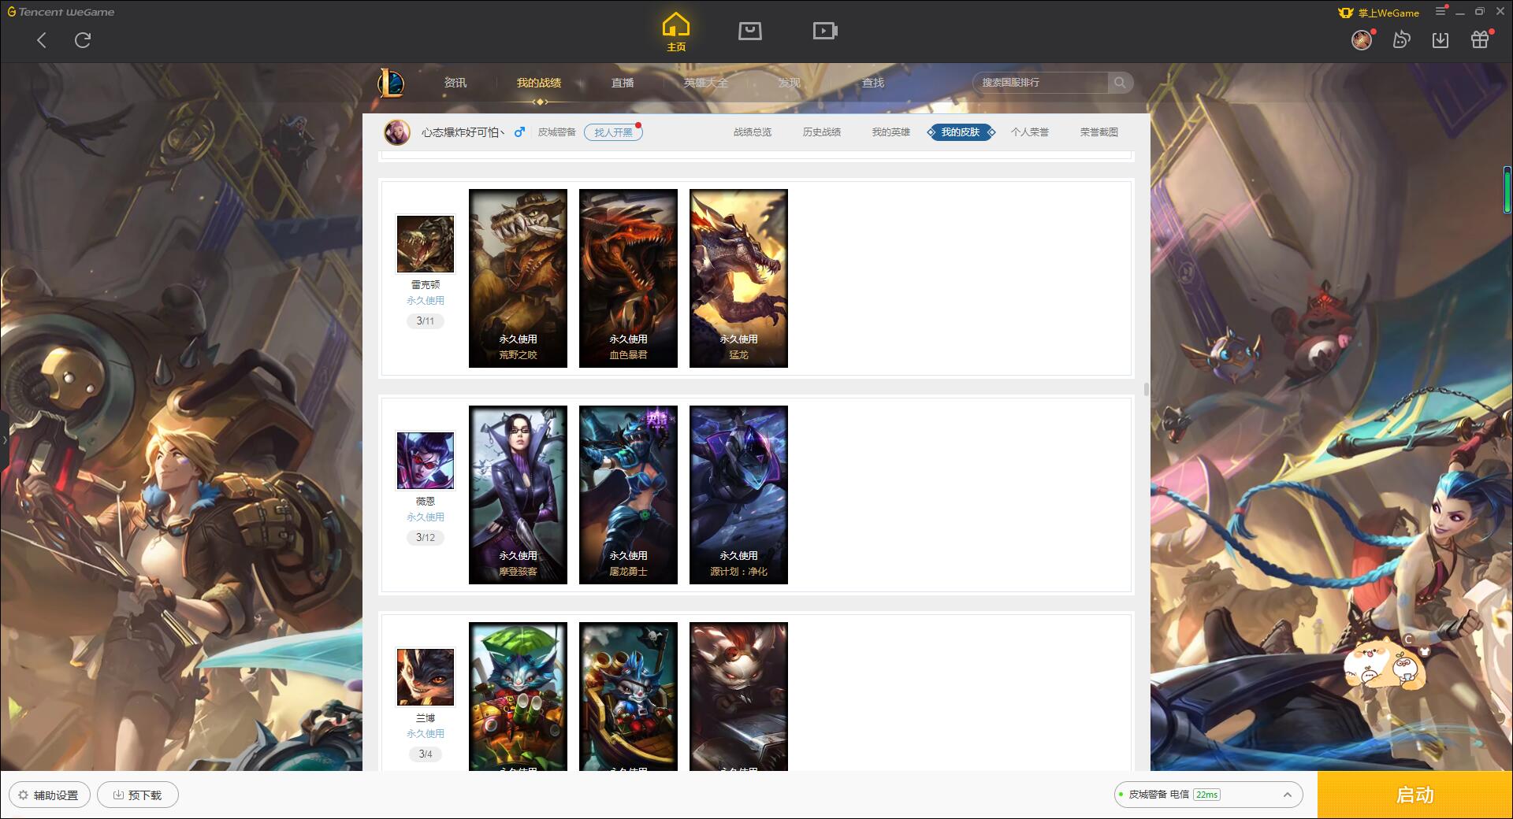Open the 屠龙勇士 skin card
The width and height of the screenshot is (1513, 819).
pos(628,495)
